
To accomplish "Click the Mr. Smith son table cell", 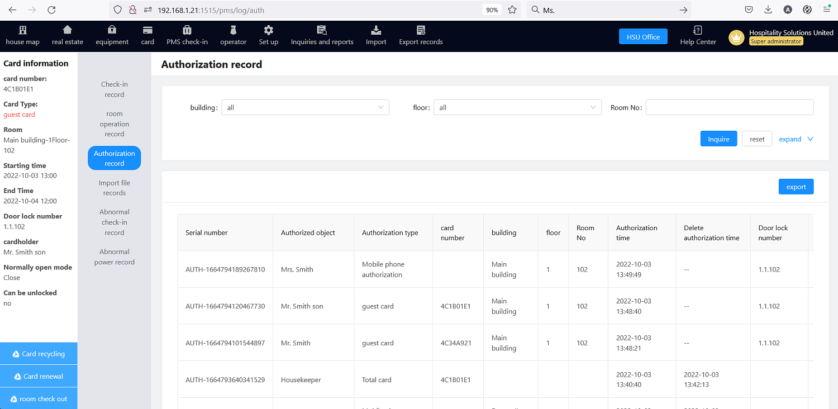I will [313, 306].
